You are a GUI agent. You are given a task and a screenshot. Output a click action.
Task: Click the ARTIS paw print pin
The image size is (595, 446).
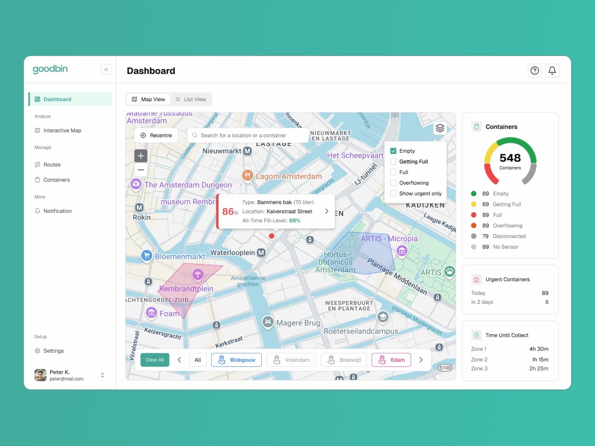tap(450, 271)
